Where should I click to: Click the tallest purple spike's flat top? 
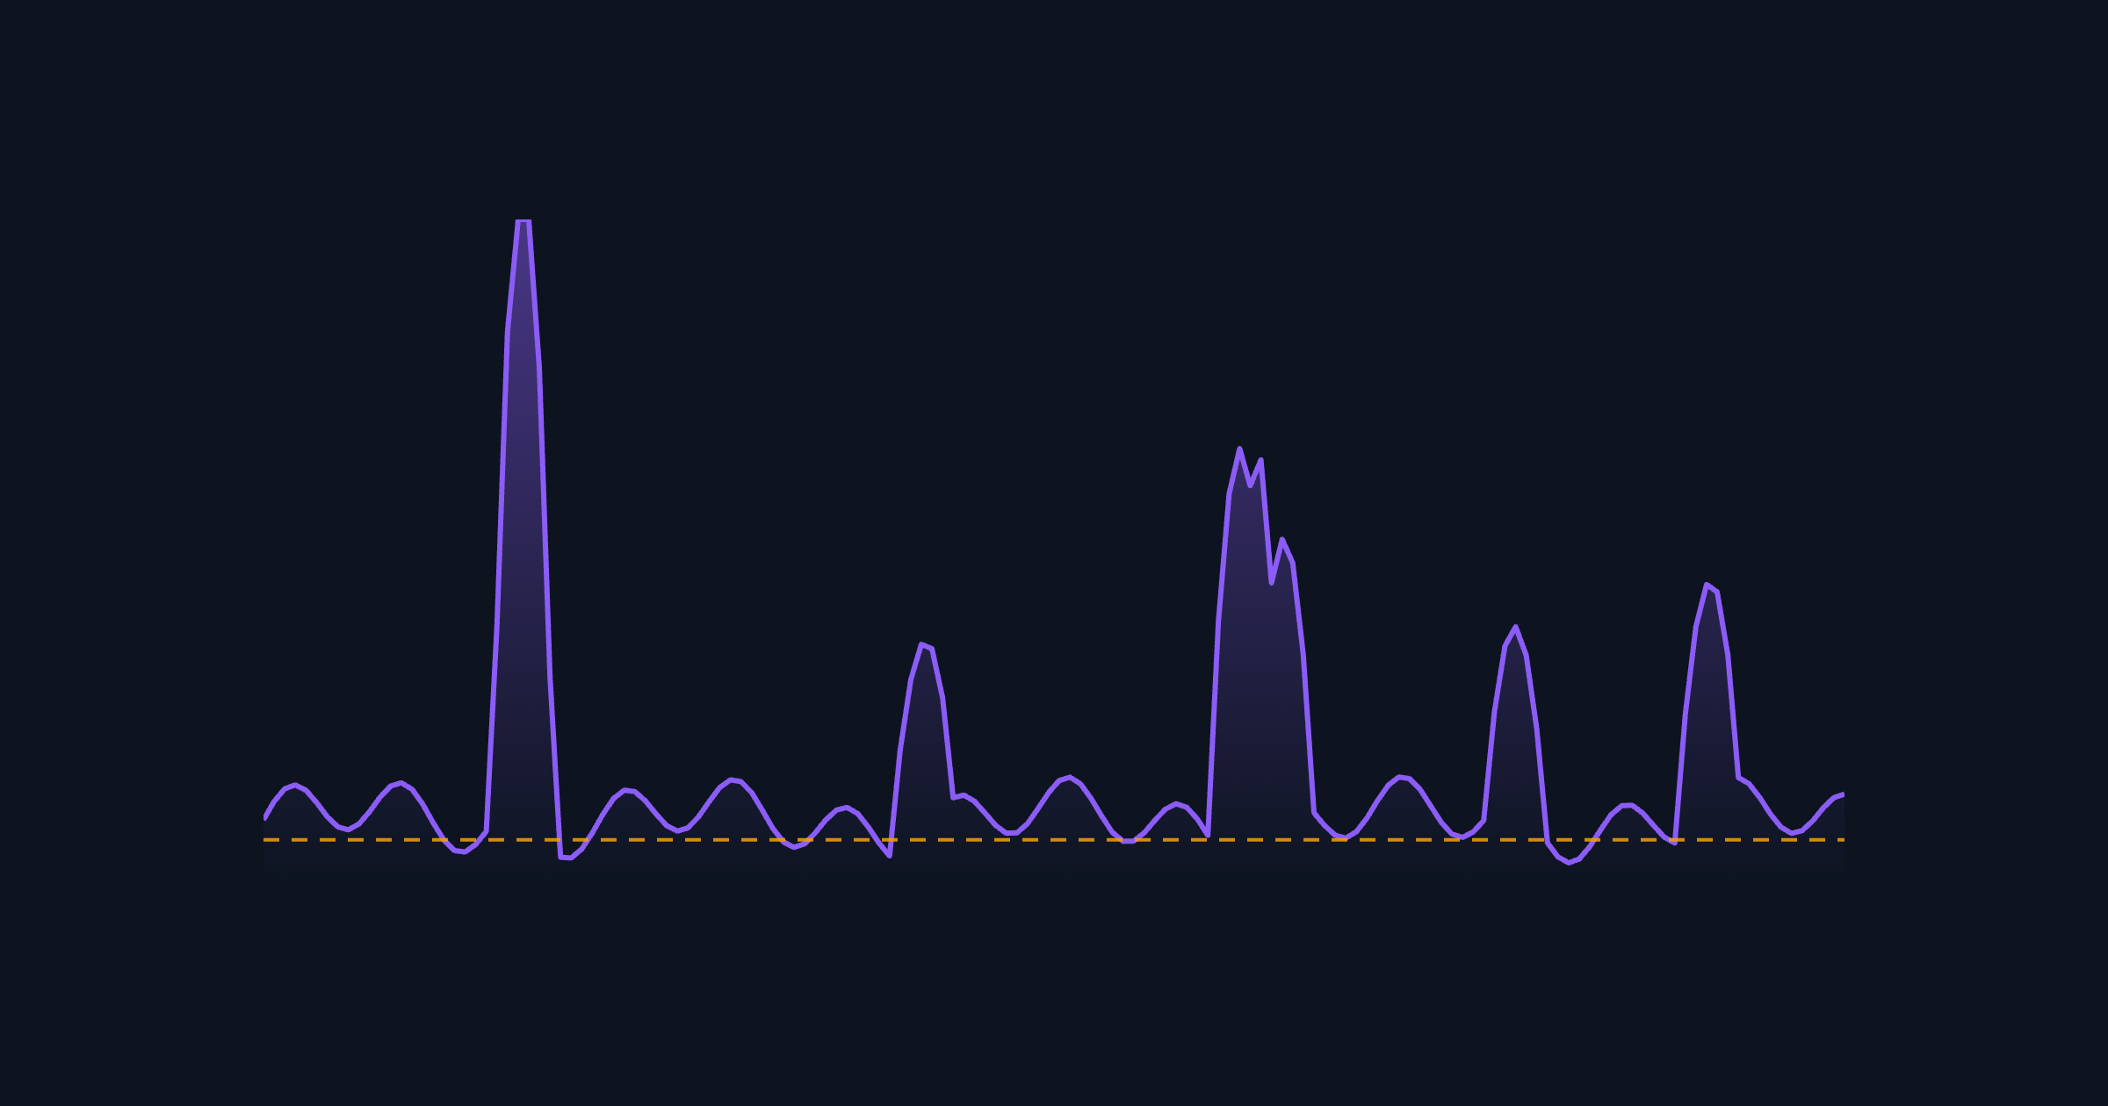(523, 221)
